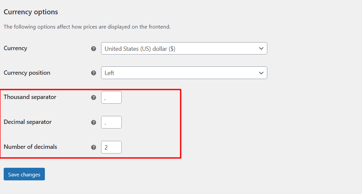Click the Thousand separator label text
Viewport: 362px width, 194px height.
click(x=30, y=97)
